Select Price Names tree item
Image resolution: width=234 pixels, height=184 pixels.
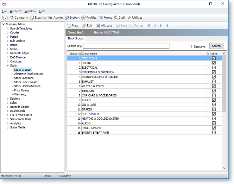(x=22, y=90)
